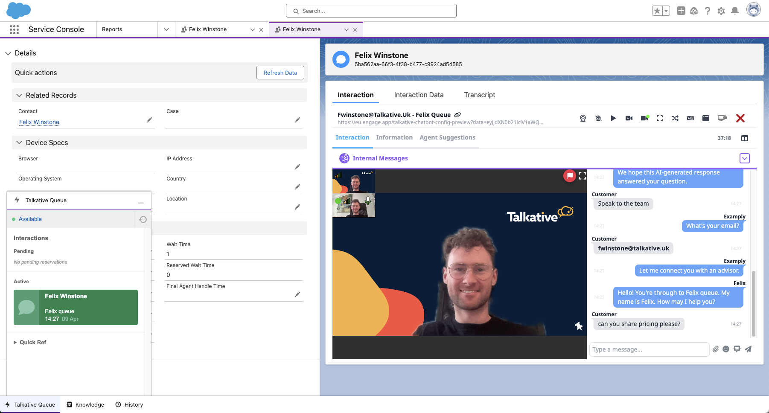Toggle the split-panel layout icon beside timer
The image size is (769, 413).
(745, 138)
